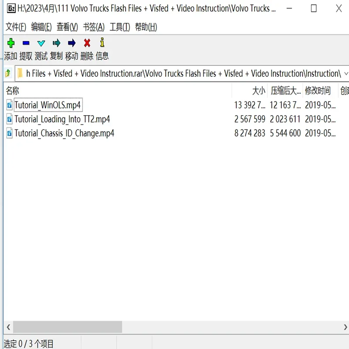Screen dimensions: 349x349
Task: Click the horizontal scrollbar thumb
Action: (x=68, y=327)
